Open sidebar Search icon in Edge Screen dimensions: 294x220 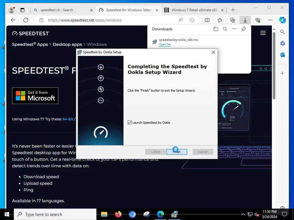[283, 32]
